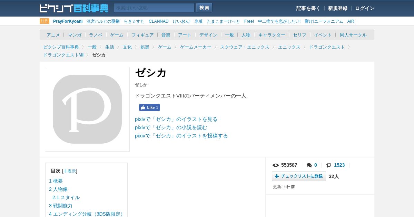The image size is (414, 217).
Task: Open pixivで「ゼシカ」のイラストを投稿する link
Action: (181, 136)
